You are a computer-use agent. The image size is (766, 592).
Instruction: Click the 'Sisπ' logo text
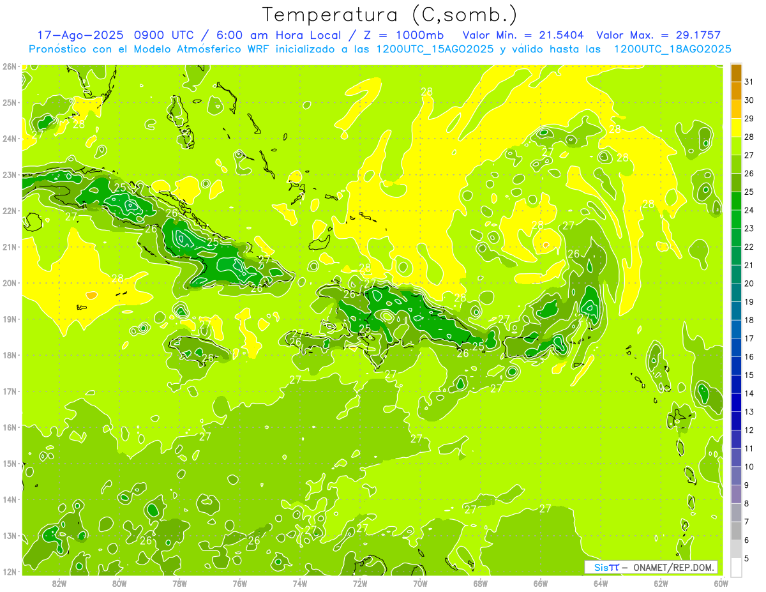(x=607, y=567)
